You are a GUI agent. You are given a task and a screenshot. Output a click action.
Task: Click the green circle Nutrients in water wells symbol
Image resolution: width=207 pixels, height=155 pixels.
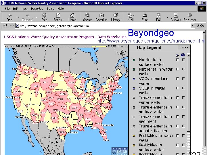pyautogui.click(x=134, y=69)
